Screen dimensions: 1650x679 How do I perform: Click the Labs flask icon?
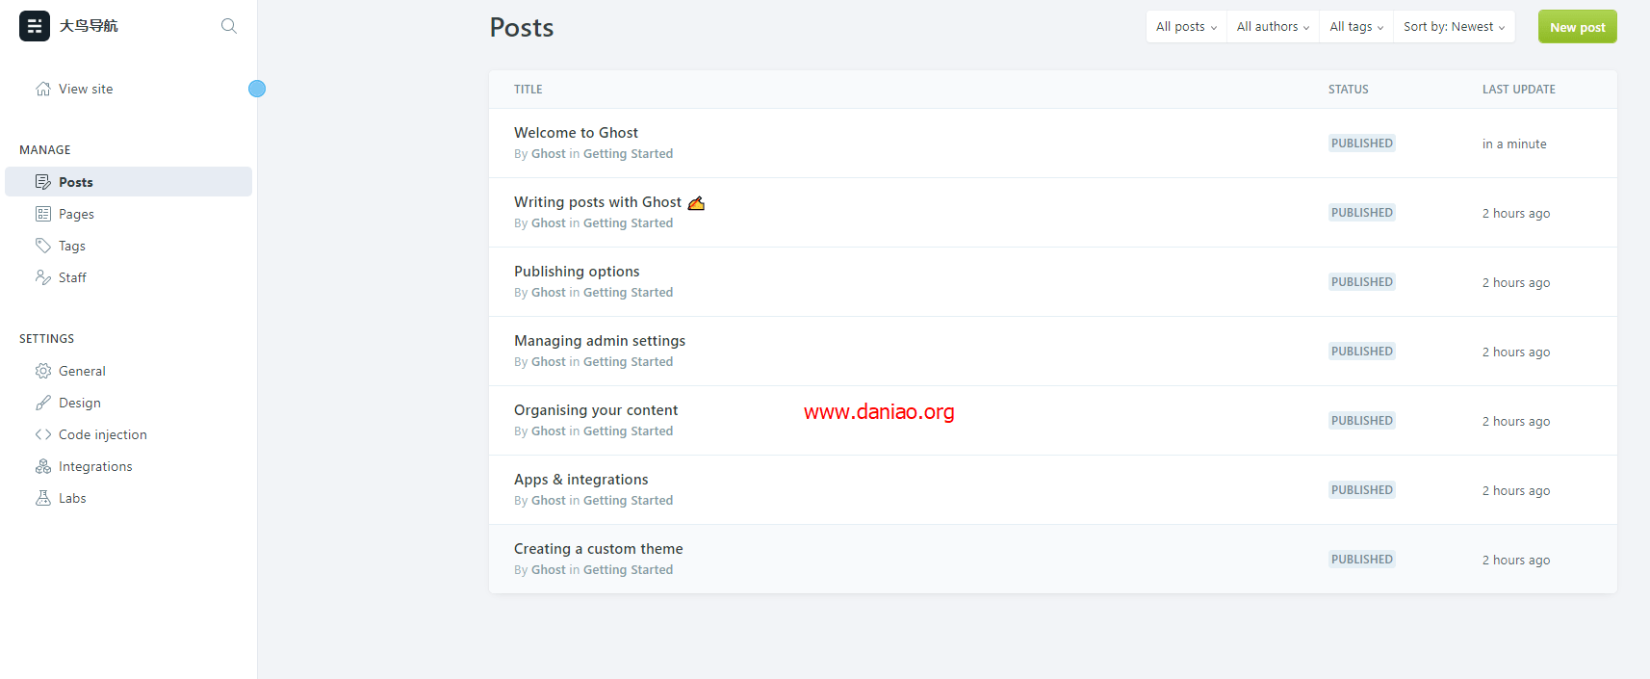point(43,498)
